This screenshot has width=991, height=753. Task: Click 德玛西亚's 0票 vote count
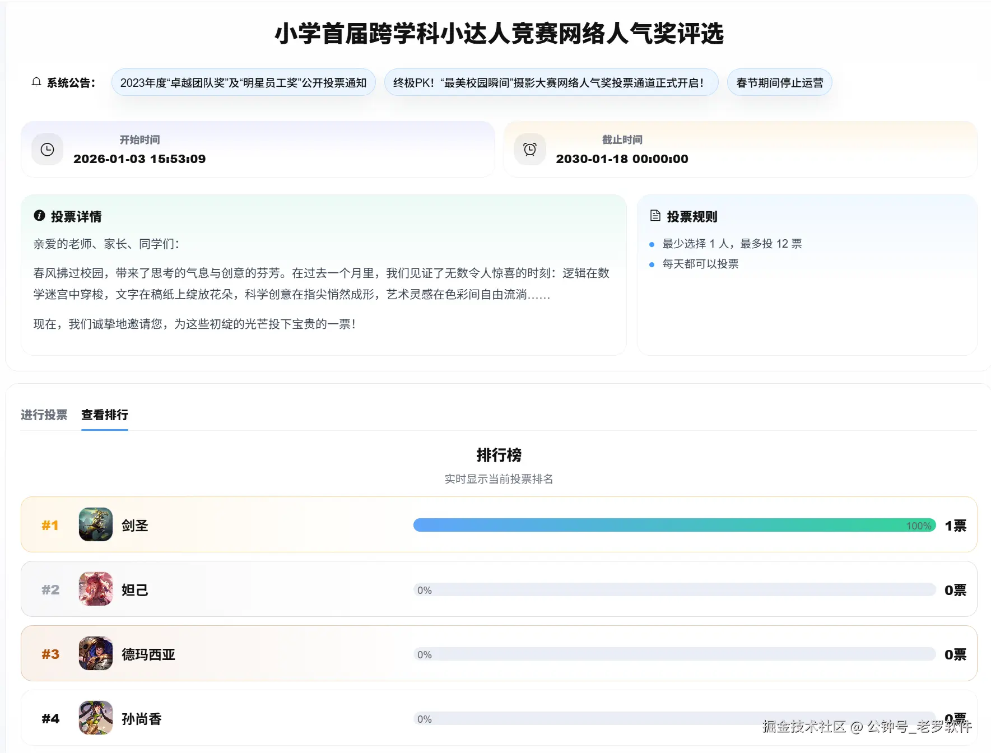[956, 654]
